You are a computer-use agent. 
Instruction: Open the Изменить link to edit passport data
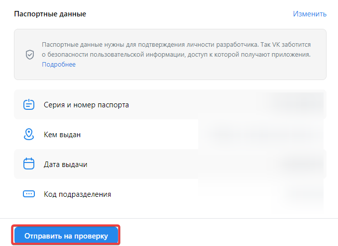pos(310,14)
